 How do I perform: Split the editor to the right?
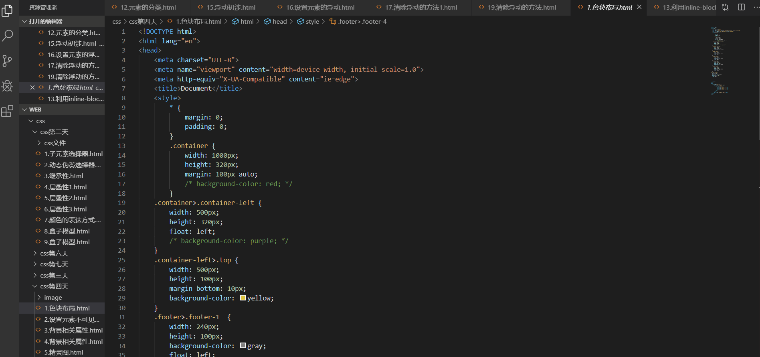pyautogui.click(x=741, y=7)
